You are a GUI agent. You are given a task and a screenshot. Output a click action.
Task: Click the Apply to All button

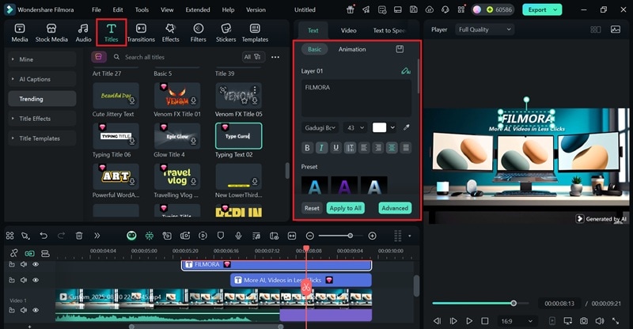(345, 208)
